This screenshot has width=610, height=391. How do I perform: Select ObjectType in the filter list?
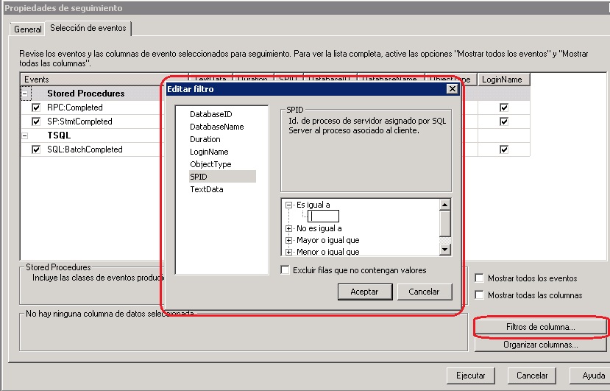(x=210, y=164)
